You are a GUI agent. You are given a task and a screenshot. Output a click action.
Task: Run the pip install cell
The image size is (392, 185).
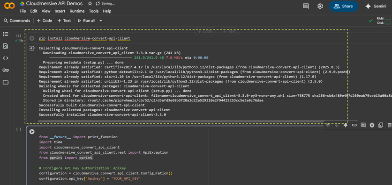pyautogui.click(x=32, y=38)
